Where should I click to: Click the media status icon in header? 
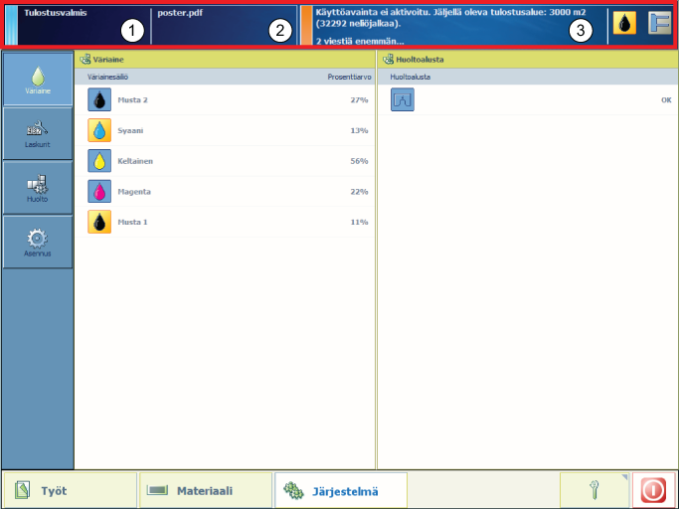(659, 24)
